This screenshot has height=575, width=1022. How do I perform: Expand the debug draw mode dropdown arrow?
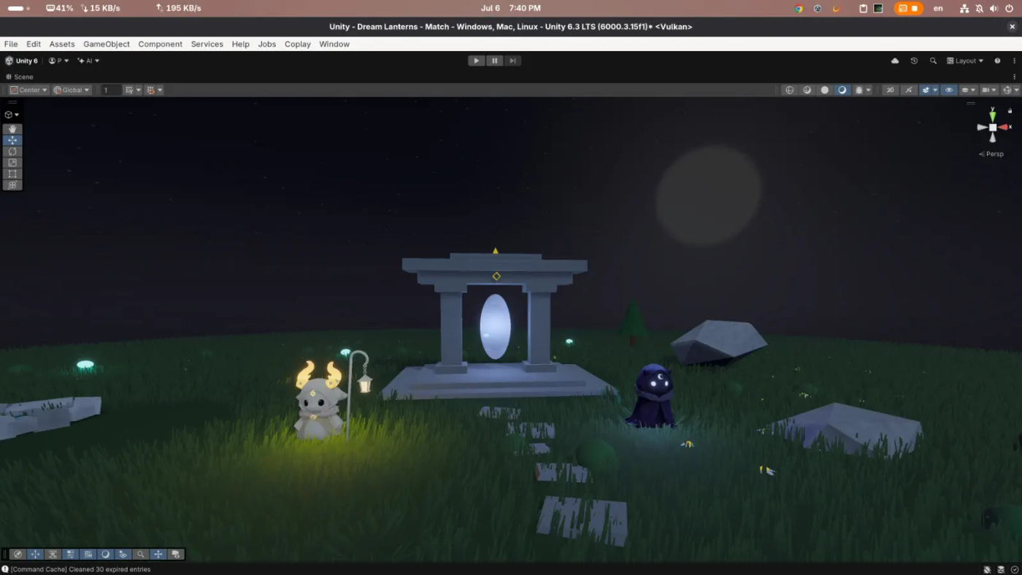coord(869,90)
